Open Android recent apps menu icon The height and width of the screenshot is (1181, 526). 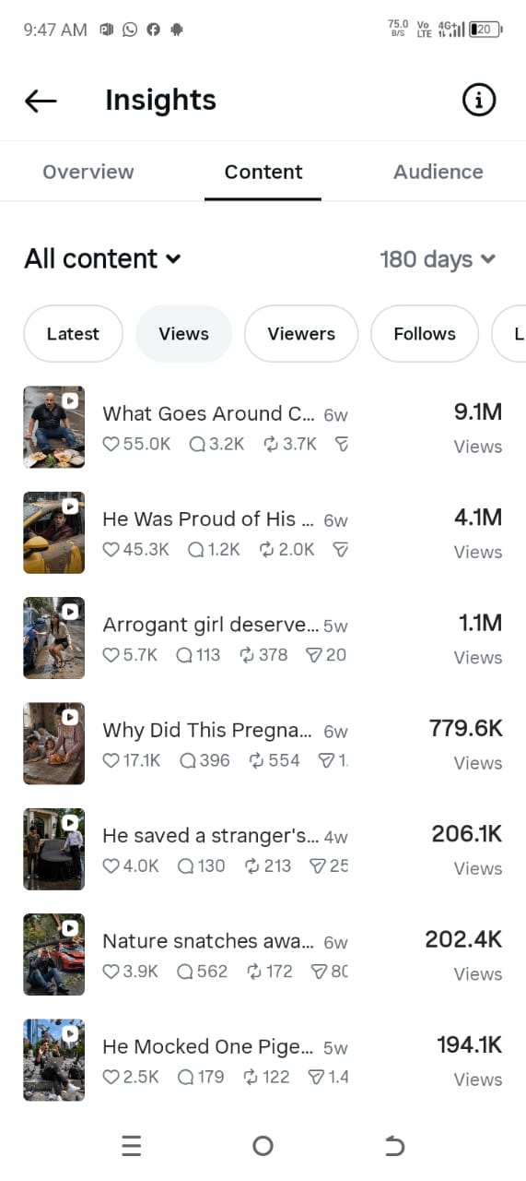pyautogui.click(x=131, y=1146)
